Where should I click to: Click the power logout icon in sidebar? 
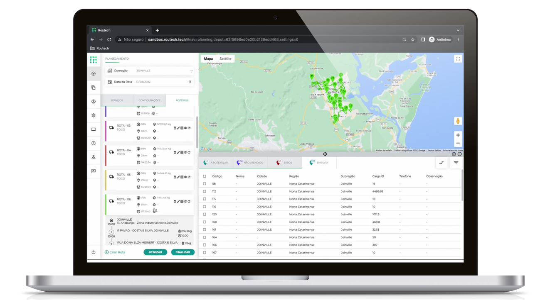click(x=94, y=252)
